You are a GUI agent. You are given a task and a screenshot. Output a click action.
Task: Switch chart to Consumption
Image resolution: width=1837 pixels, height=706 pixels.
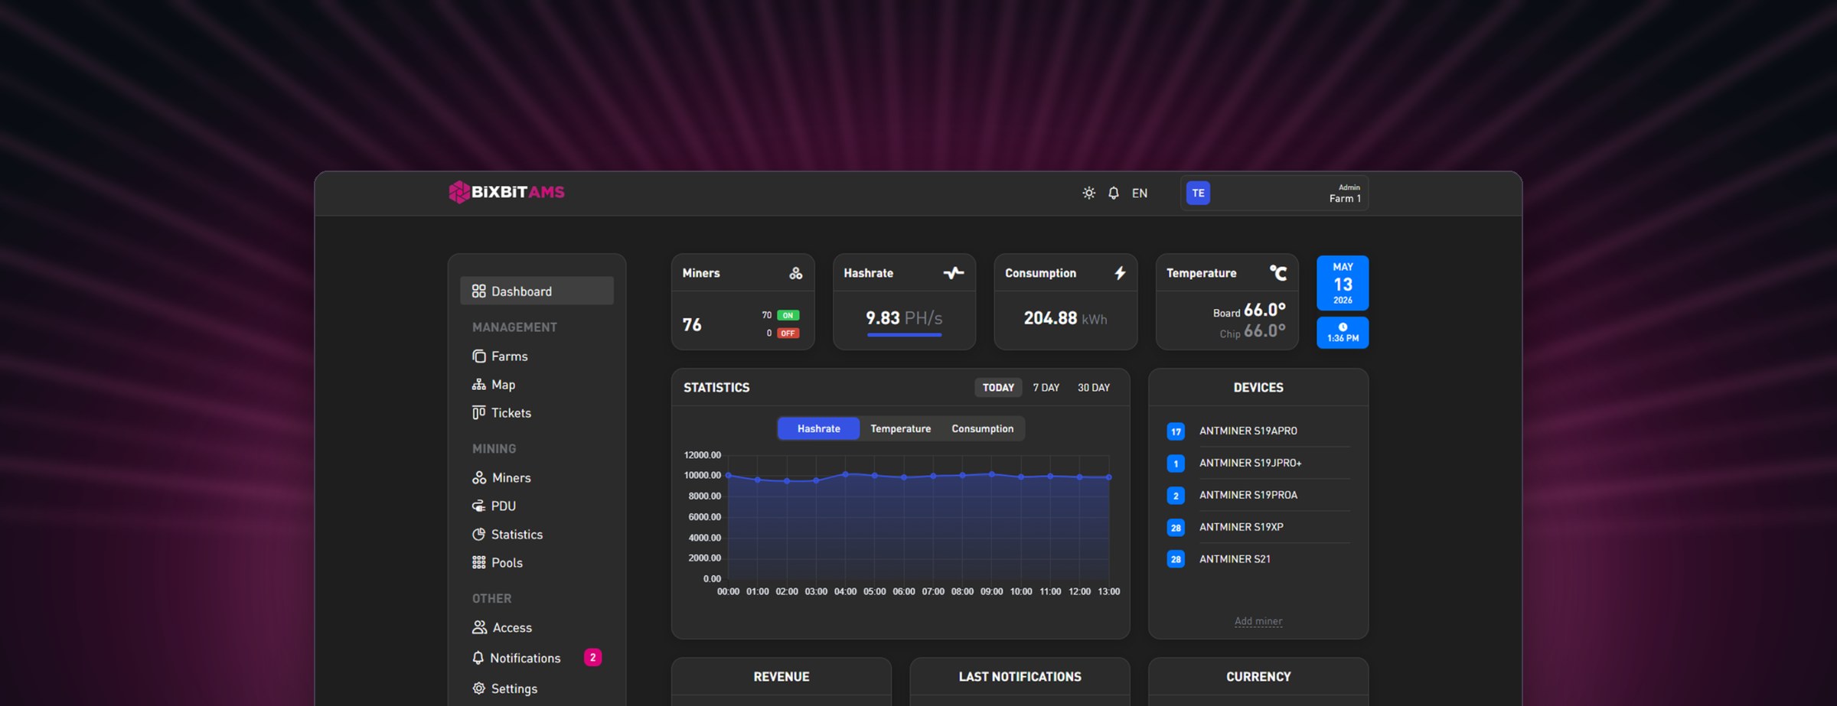(983, 428)
